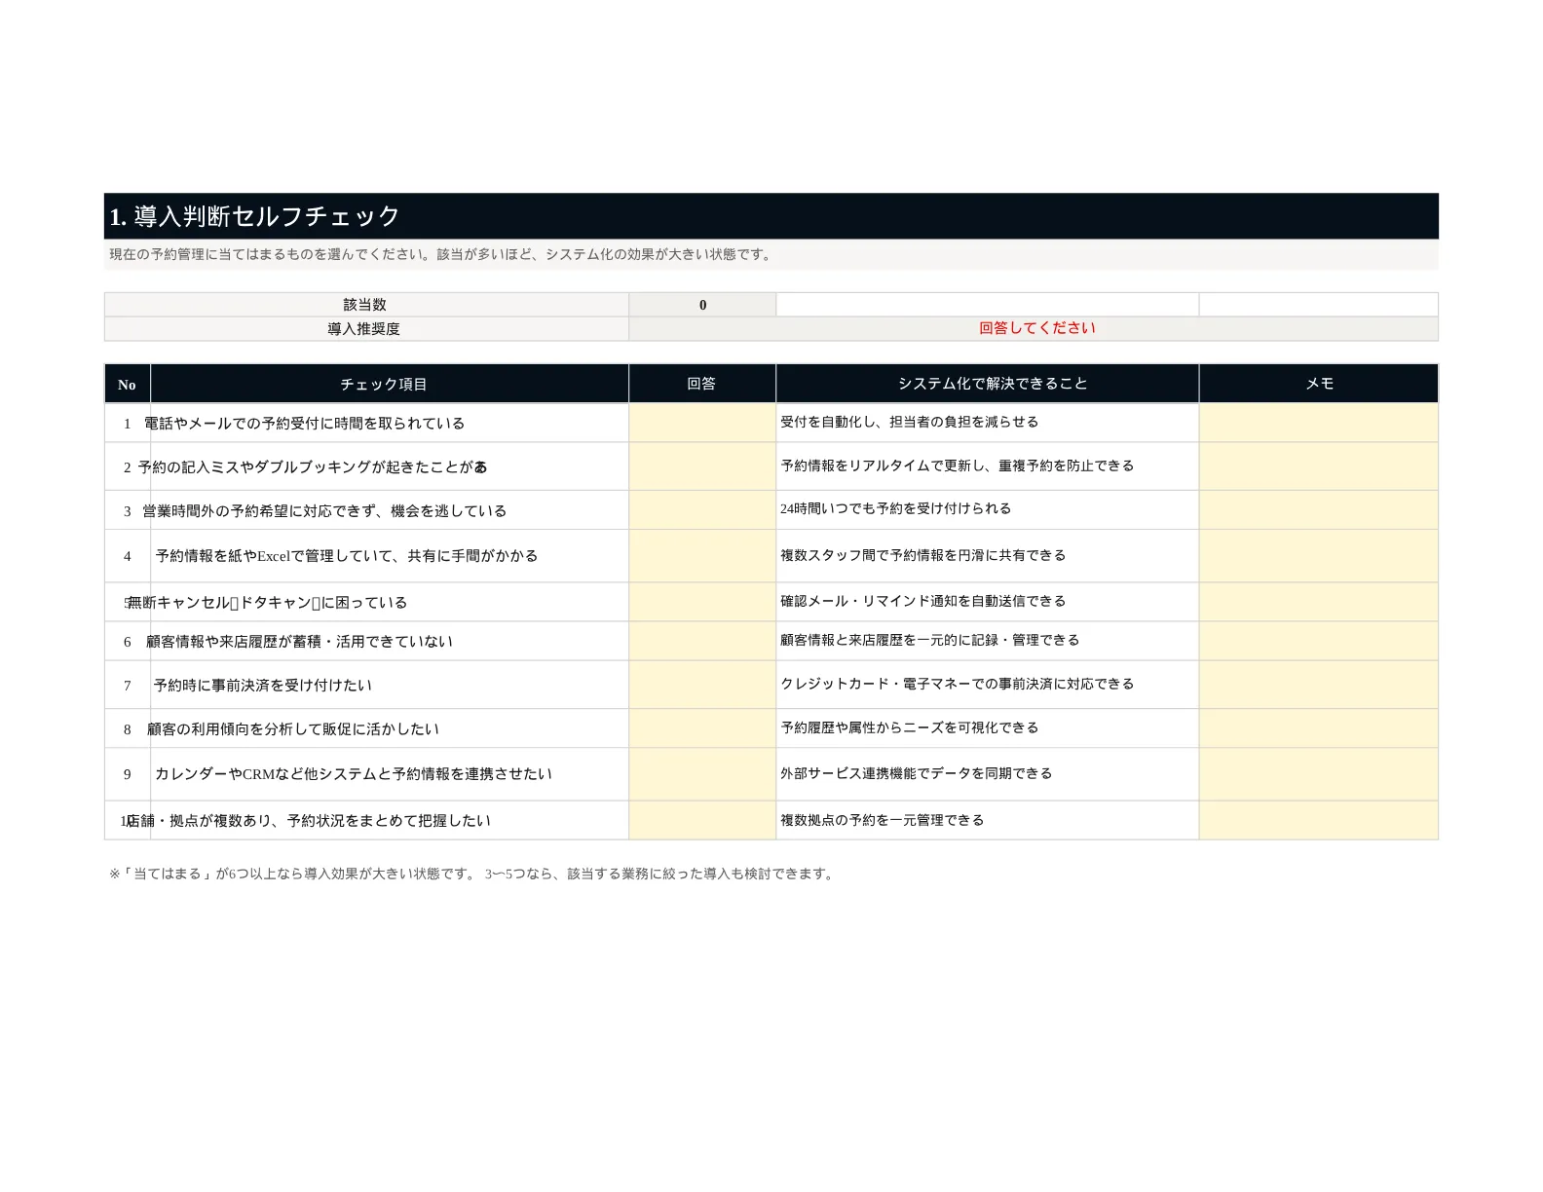1543x1192 pixels.
Task: Select the メモ cell for 複数拠点の予約 row
Action: tap(1319, 820)
